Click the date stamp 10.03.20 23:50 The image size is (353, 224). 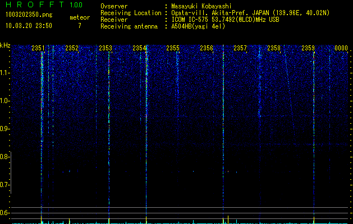pos(29,26)
